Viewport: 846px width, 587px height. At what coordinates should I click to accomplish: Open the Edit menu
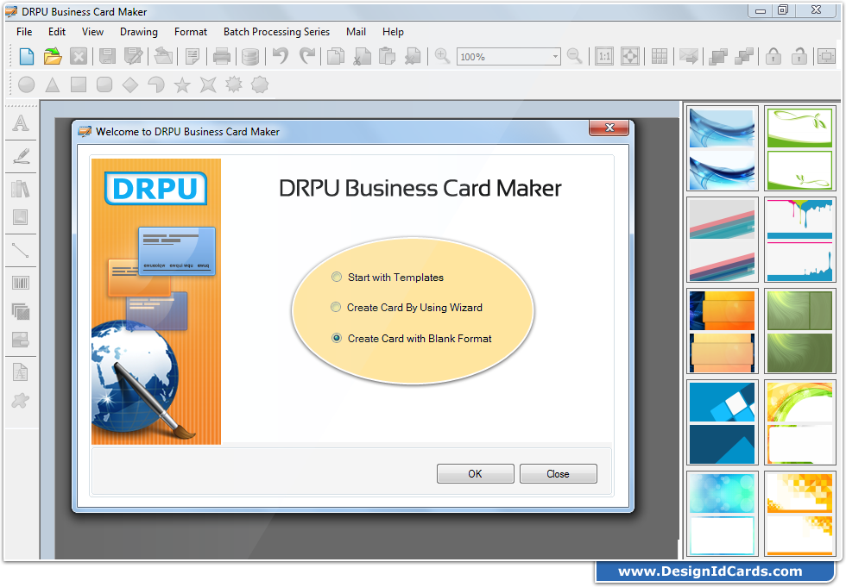[x=57, y=32]
